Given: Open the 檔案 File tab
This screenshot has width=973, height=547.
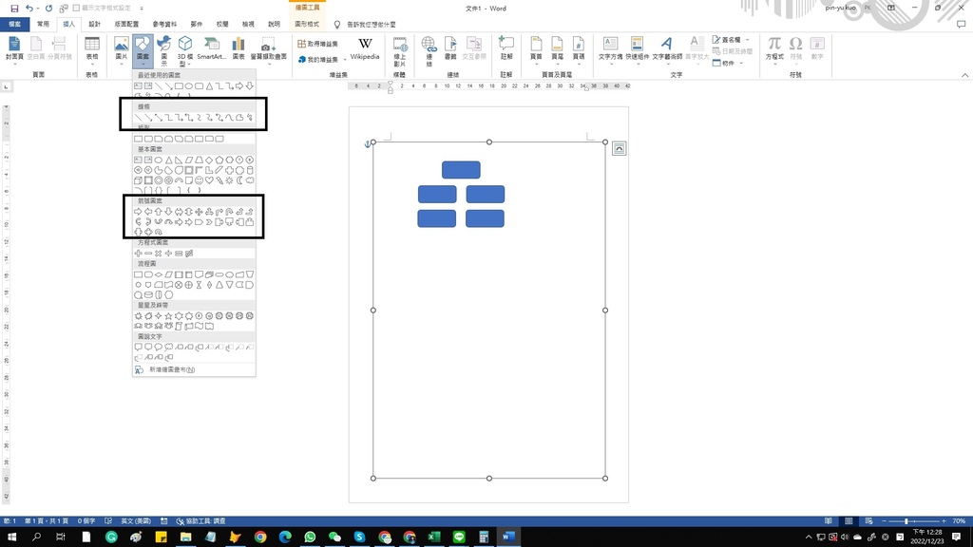Looking at the screenshot, I should pyautogui.click(x=15, y=24).
